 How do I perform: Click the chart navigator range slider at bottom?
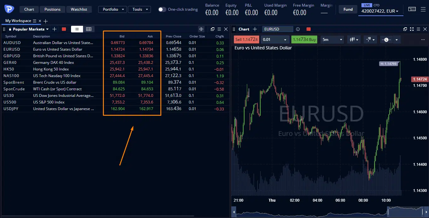click(x=405, y=212)
